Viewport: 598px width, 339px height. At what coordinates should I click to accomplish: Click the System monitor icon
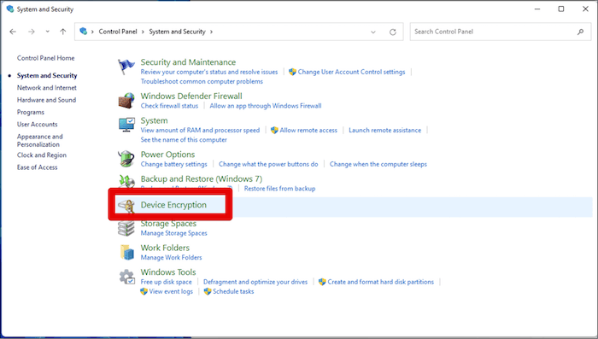126,125
